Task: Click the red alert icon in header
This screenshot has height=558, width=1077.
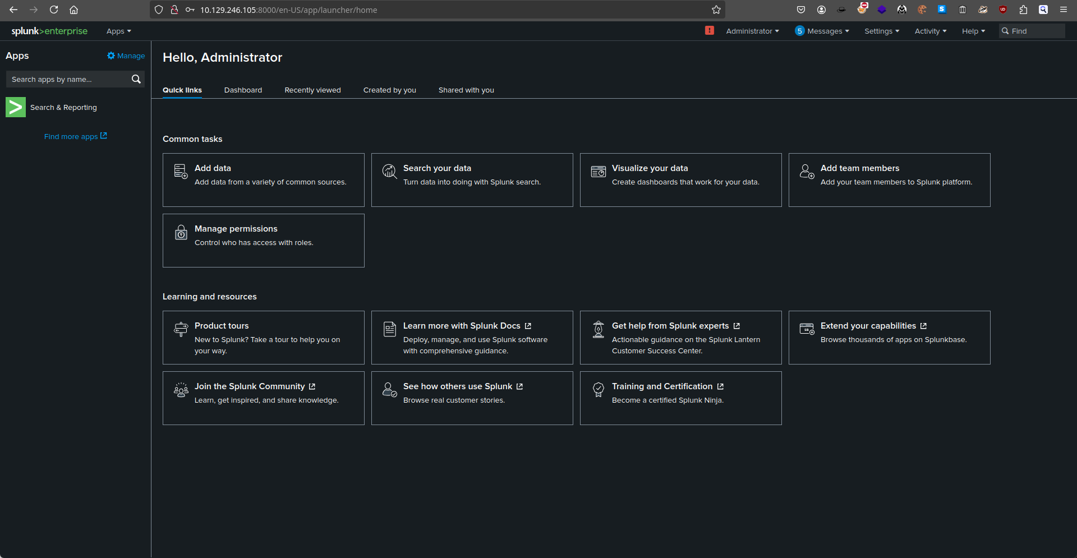Action: [x=710, y=31]
